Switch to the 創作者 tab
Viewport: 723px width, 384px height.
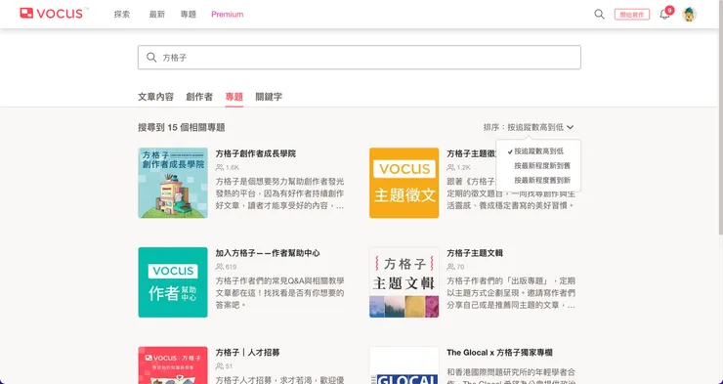click(x=199, y=97)
